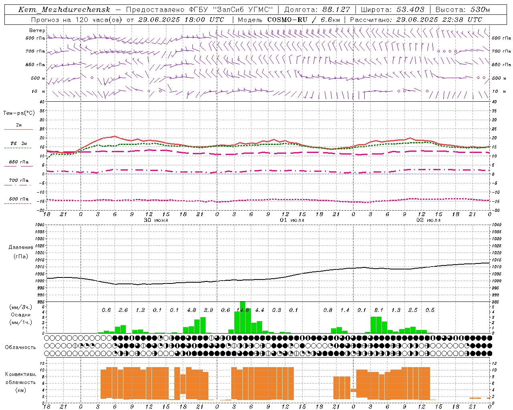The width and height of the screenshot is (513, 410).
Task: Click the 14.8 precipitation total value
Action: [242, 310]
